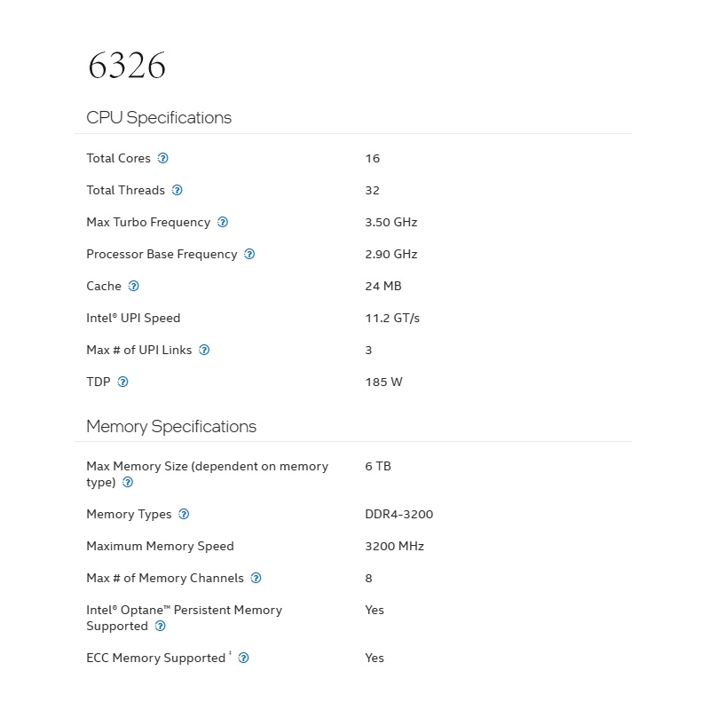The image size is (710, 710).
Task: Click the Cache info question mark
Action: [x=134, y=286]
